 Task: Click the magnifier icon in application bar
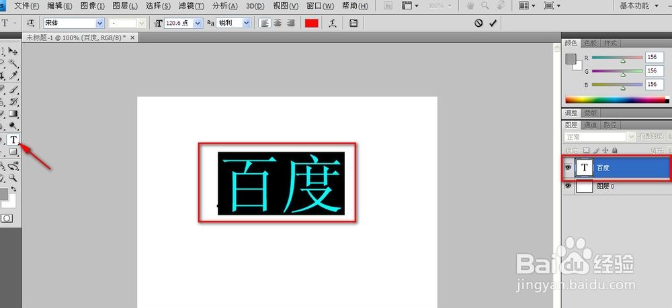(485, 5)
